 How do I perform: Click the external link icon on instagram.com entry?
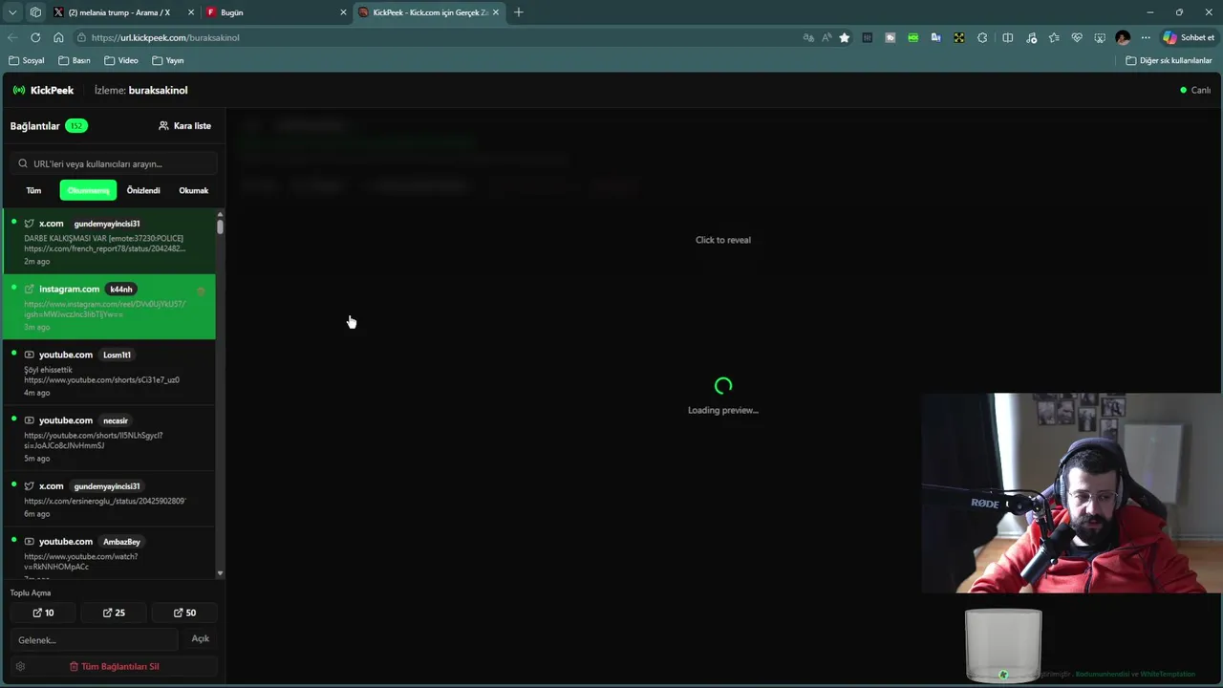tap(30, 289)
